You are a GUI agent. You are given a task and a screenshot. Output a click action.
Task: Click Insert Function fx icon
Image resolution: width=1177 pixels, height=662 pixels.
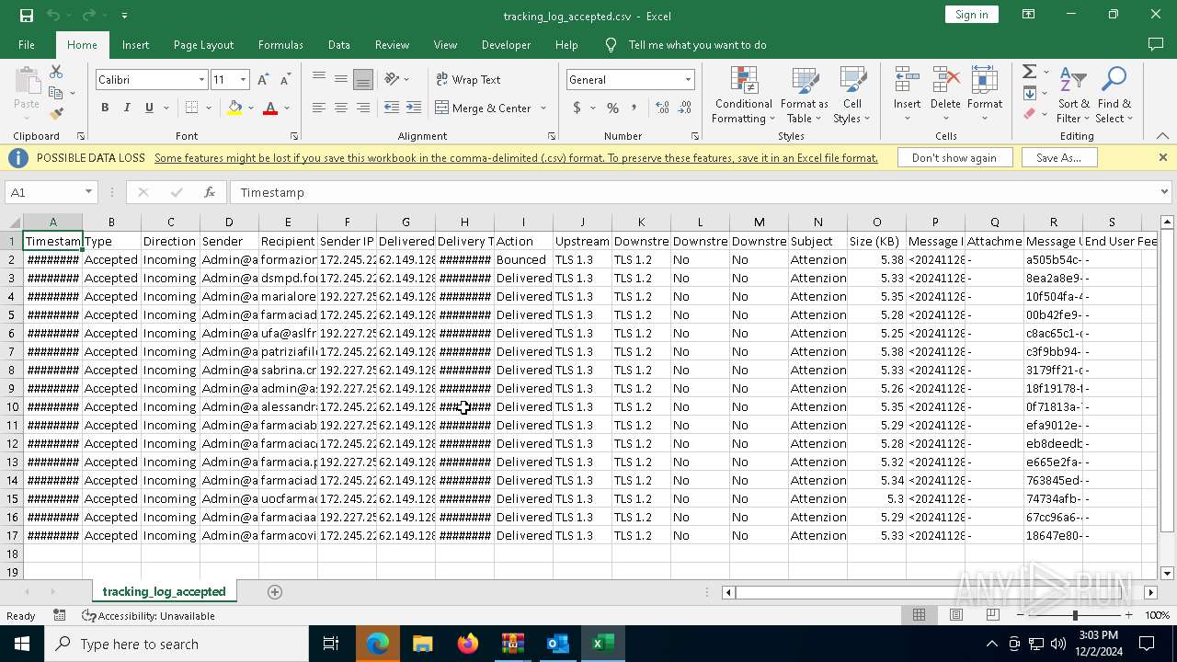pyautogui.click(x=210, y=192)
